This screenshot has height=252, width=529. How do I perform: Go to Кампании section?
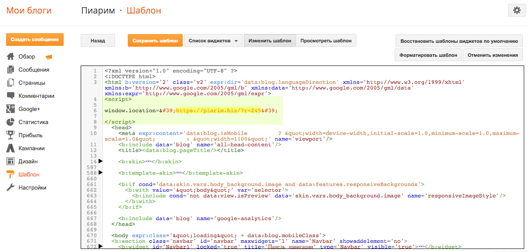pos(31,148)
